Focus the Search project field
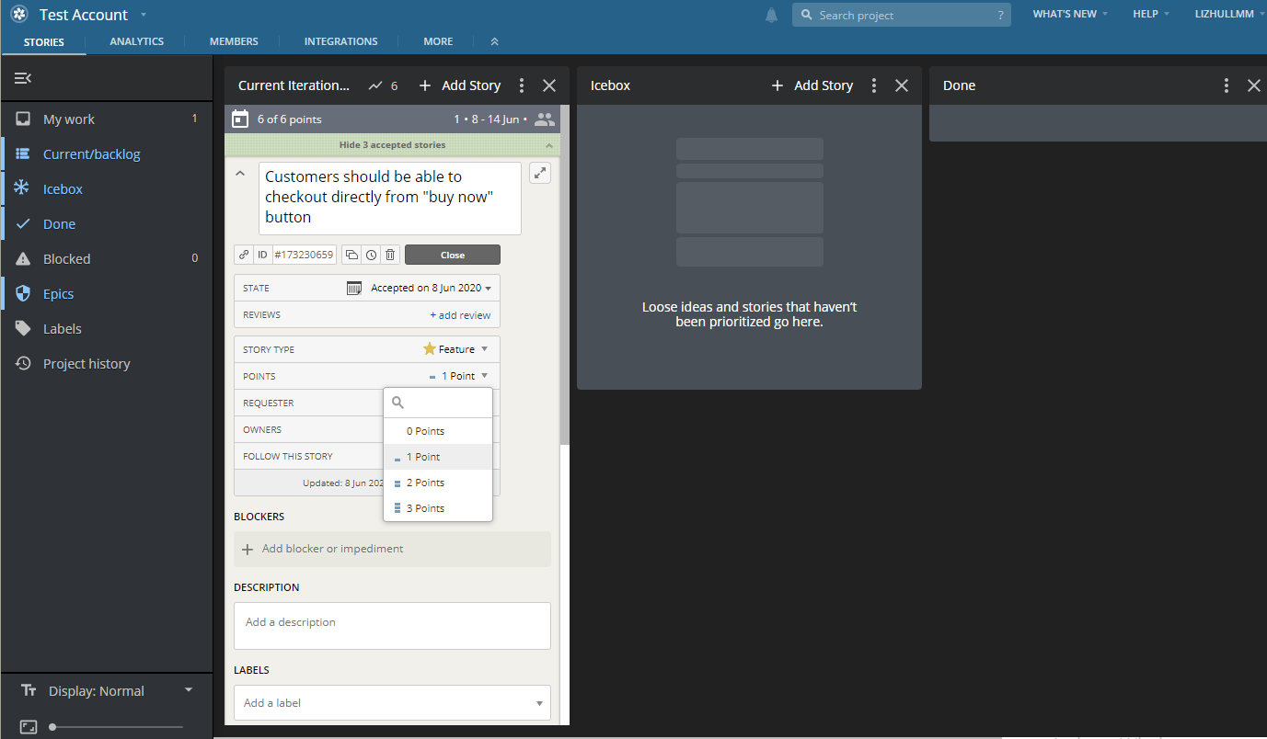Viewport: 1267px width, 739px height. (x=902, y=15)
